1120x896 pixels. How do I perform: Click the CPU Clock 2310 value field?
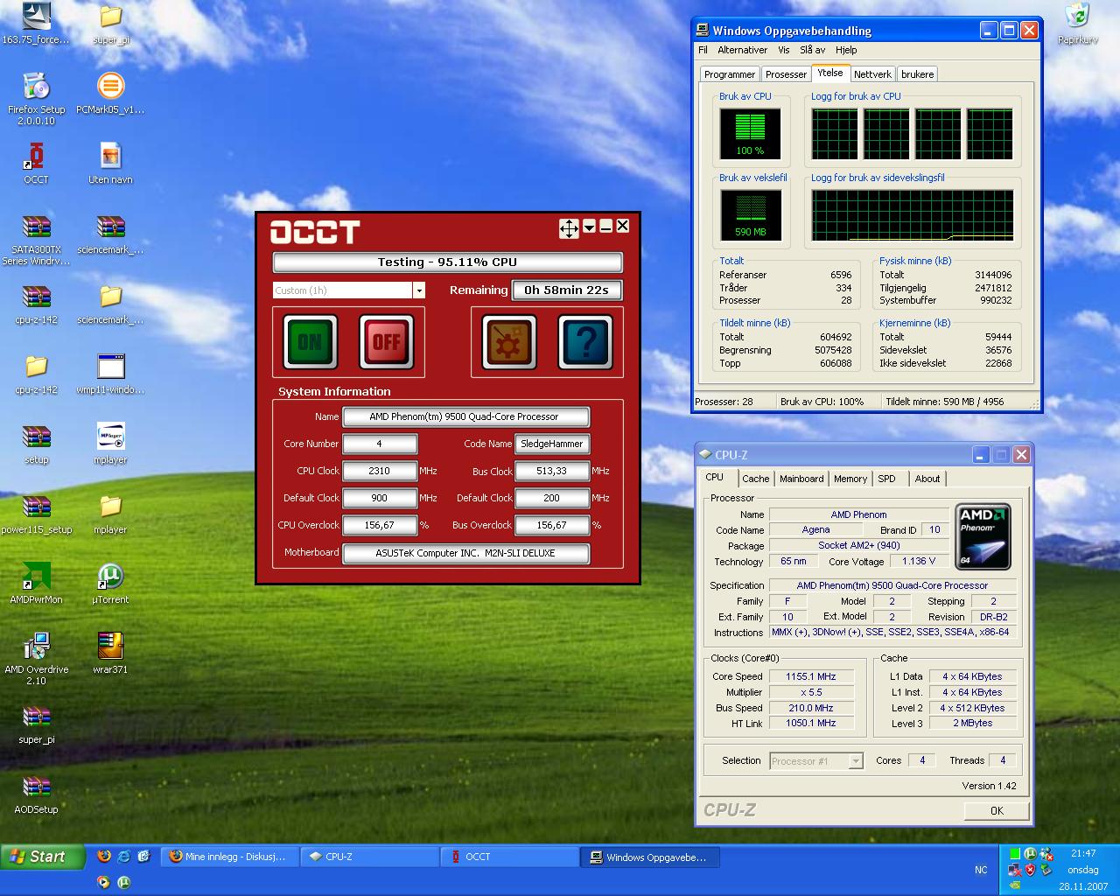pyautogui.click(x=379, y=471)
